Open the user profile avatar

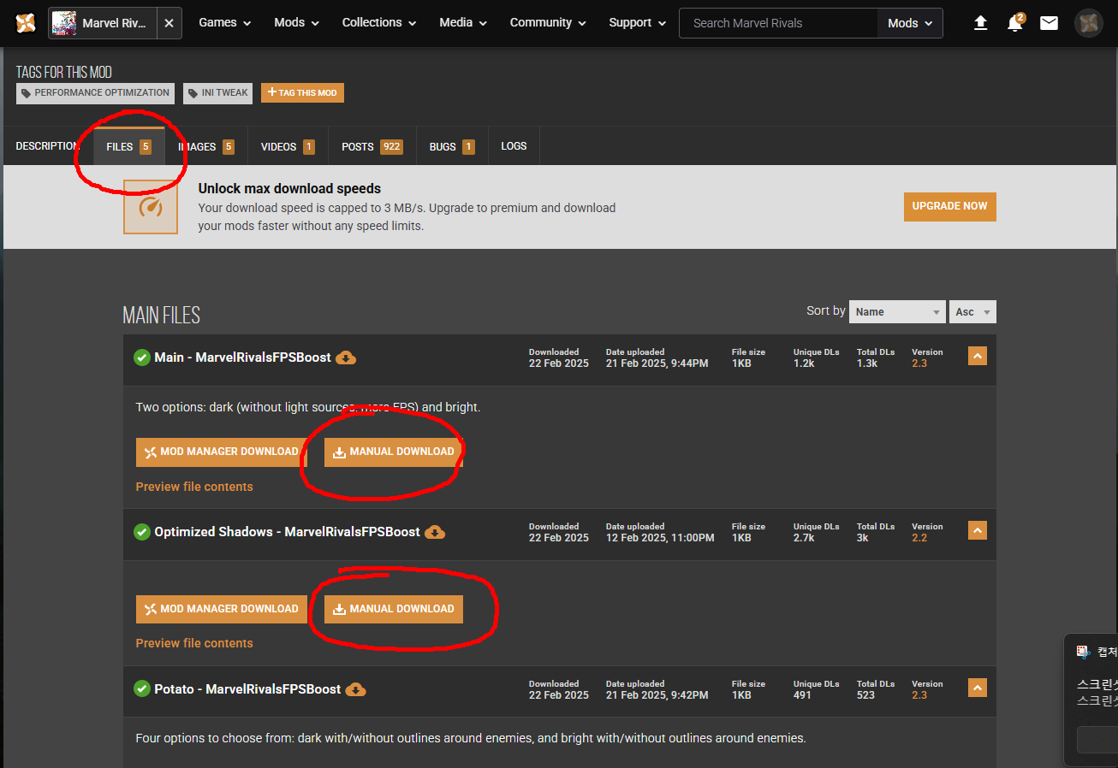point(1089,23)
